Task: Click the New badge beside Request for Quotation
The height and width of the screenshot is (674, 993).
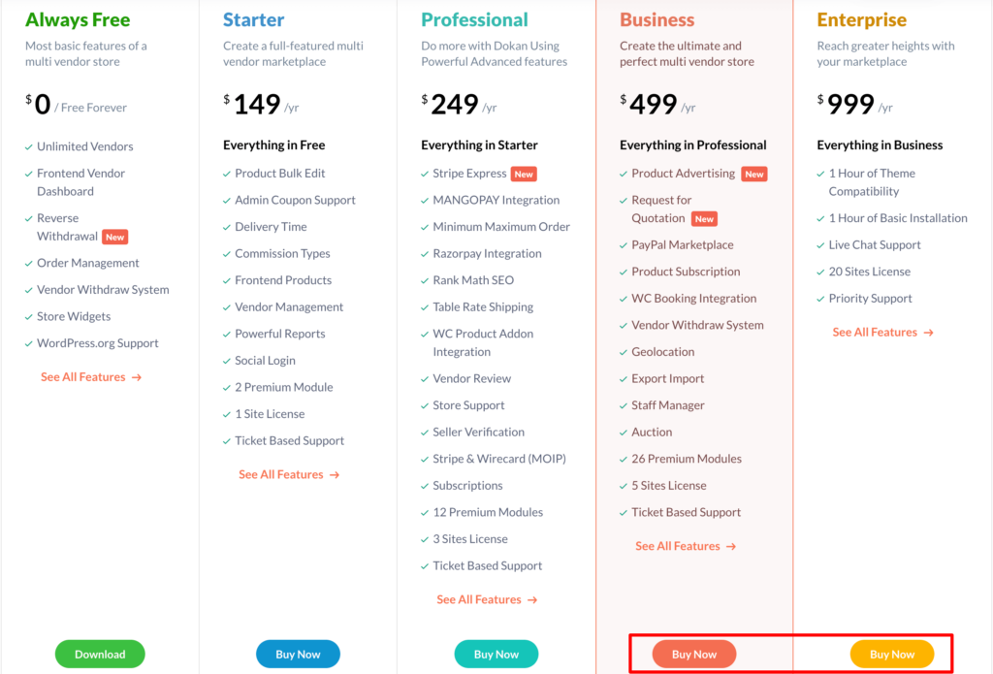Action: [704, 219]
